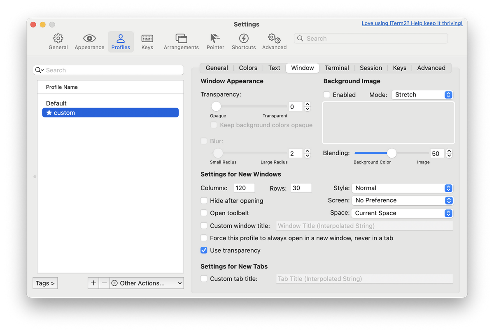The image size is (494, 333).
Task: Click the Rows field showing 30
Action: coord(301,188)
